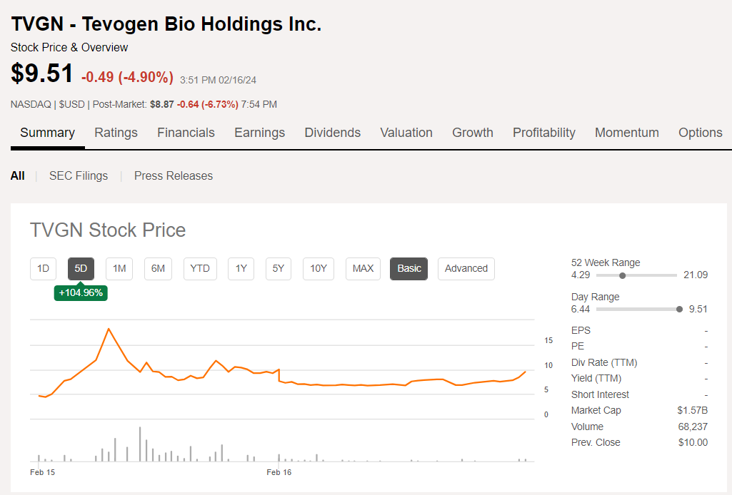Switch chart to 1M range
The image size is (732, 495).
tap(119, 268)
